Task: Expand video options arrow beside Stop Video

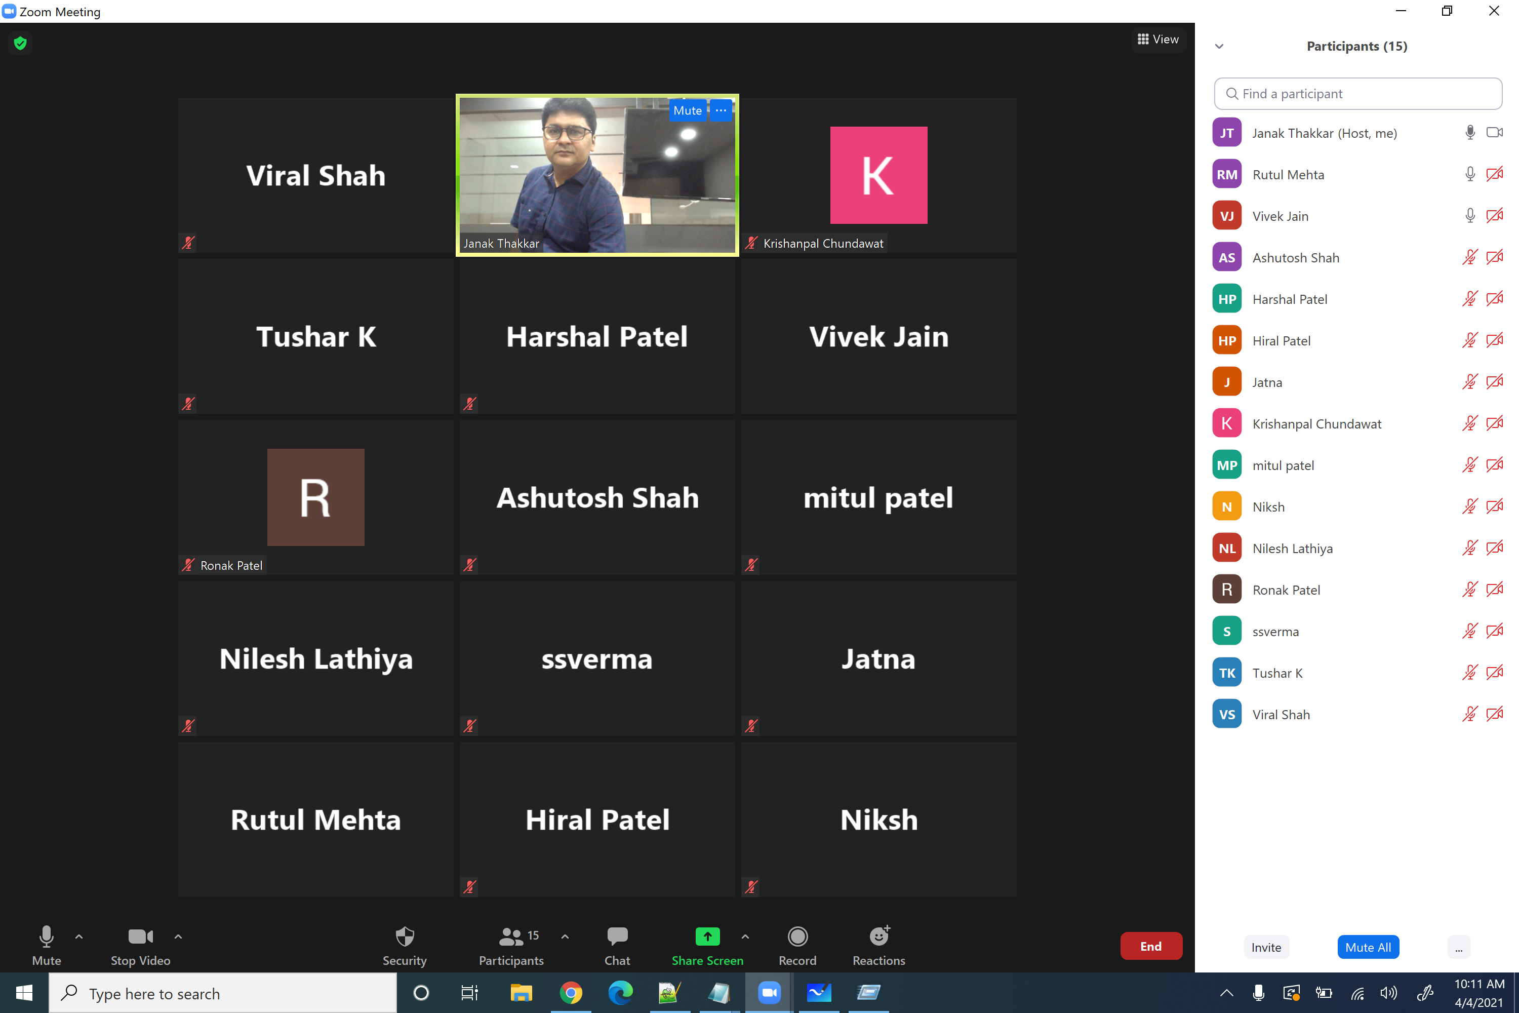Action: click(x=178, y=936)
